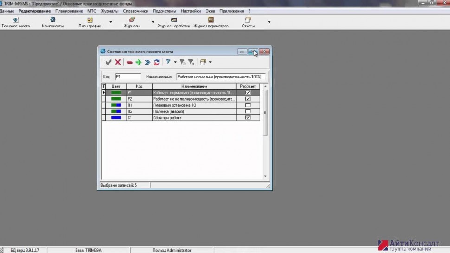Open the Компоненты toolbar icon
The width and height of the screenshot is (450, 253).
click(52, 22)
